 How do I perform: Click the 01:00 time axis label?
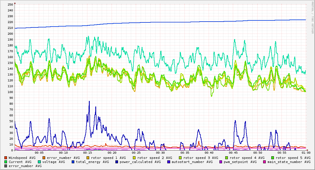tap(306, 153)
